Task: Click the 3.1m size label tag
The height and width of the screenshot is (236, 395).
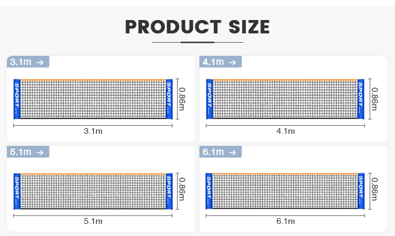Action: click(28, 62)
